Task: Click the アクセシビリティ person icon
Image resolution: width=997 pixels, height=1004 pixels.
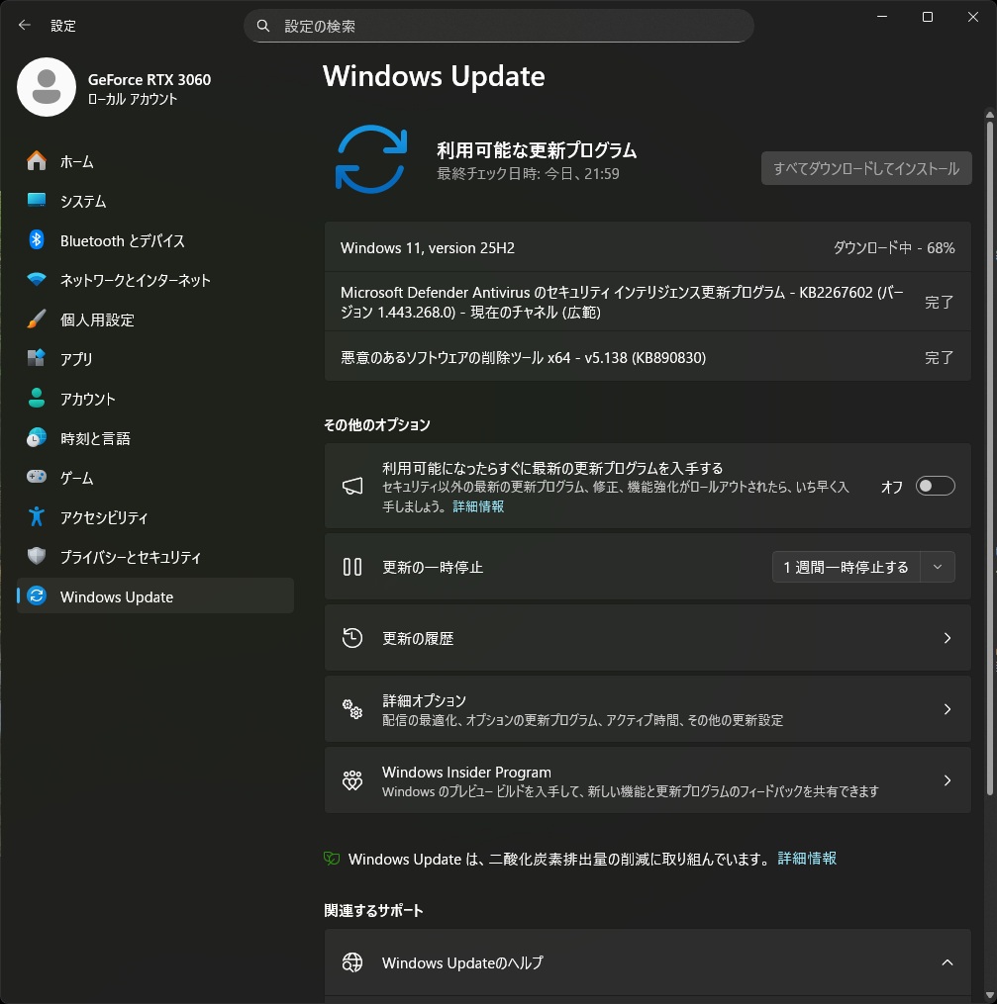Action: pos(37,516)
